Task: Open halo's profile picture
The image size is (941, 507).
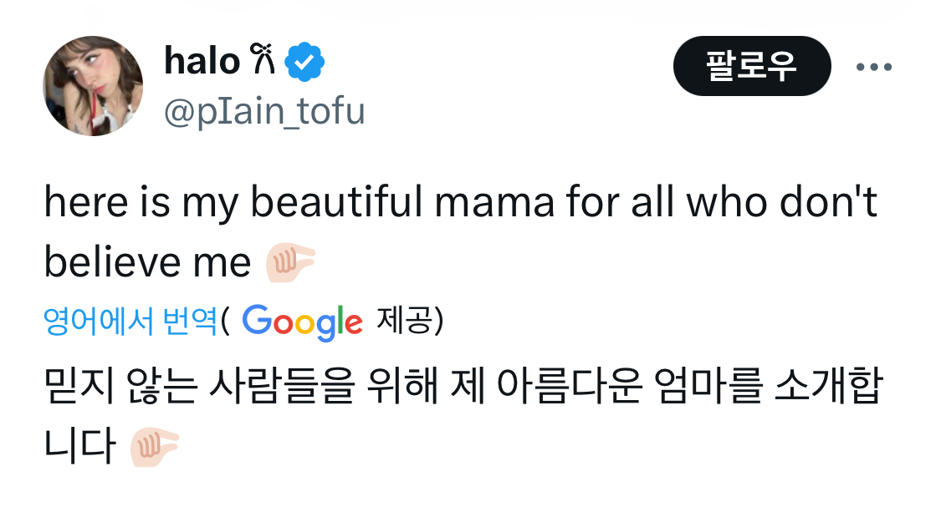Action: (93, 86)
